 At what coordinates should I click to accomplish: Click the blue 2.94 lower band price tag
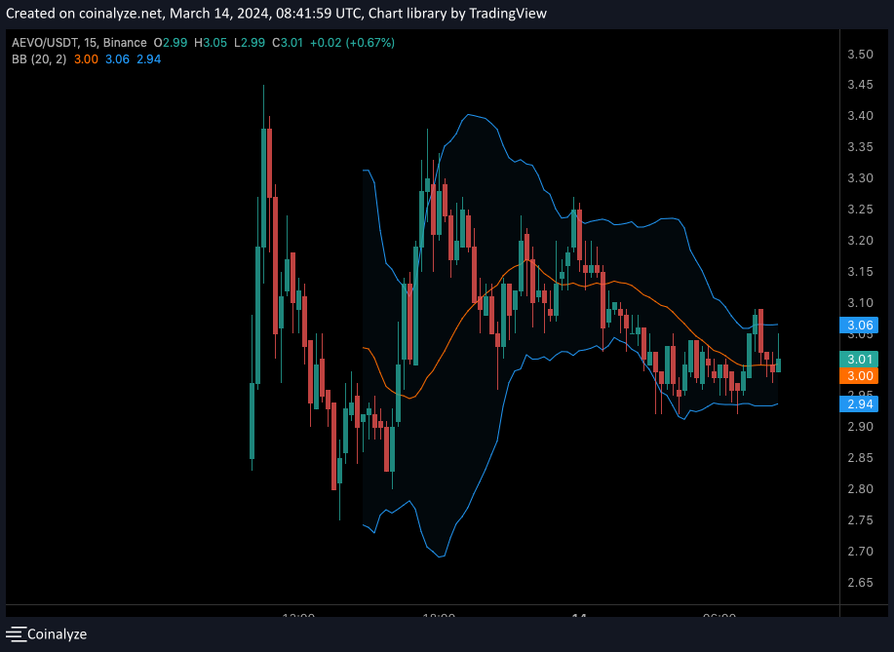click(x=861, y=403)
